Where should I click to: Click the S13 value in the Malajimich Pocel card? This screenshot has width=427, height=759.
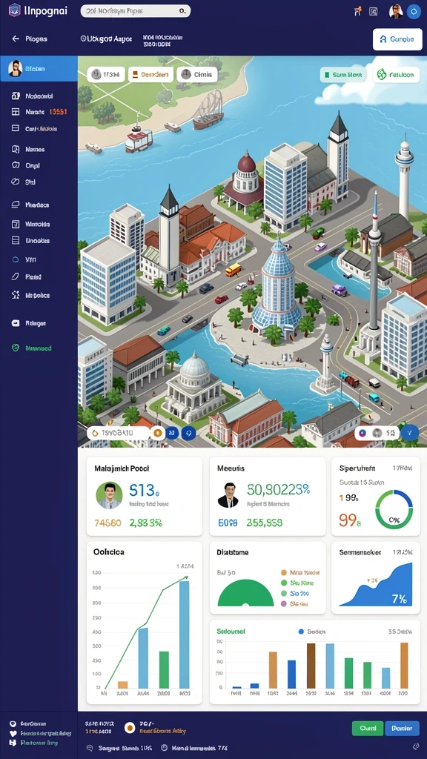coord(145,491)
